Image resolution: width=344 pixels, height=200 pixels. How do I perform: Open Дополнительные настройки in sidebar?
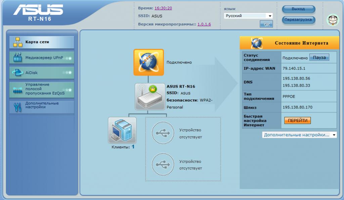[42, 106]
